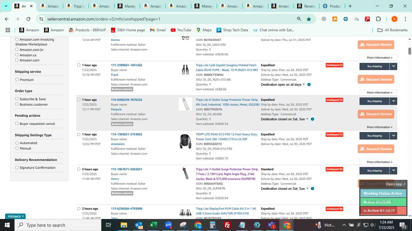Click the Task View taskbar icon
Image resolution: width=412 pixels, height=231 pixels.
(x=109, y=225)
